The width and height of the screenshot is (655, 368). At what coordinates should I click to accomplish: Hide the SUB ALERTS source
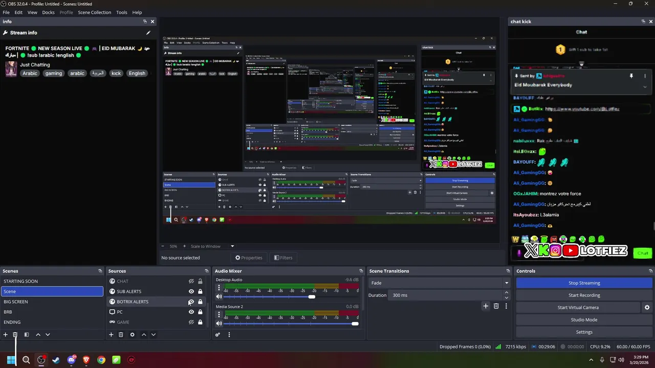(191, 291)
